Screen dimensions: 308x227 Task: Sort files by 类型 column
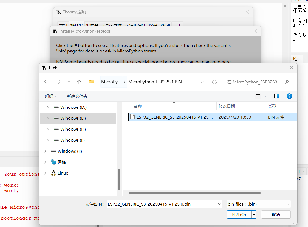click(272, 106)
